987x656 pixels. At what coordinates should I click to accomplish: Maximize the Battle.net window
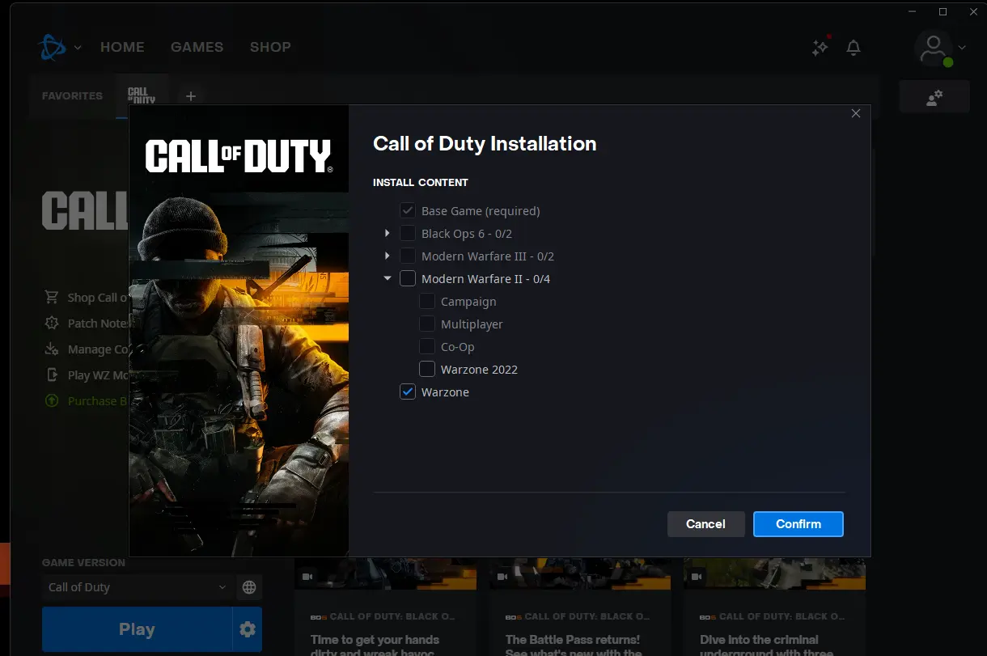[943, 11]
